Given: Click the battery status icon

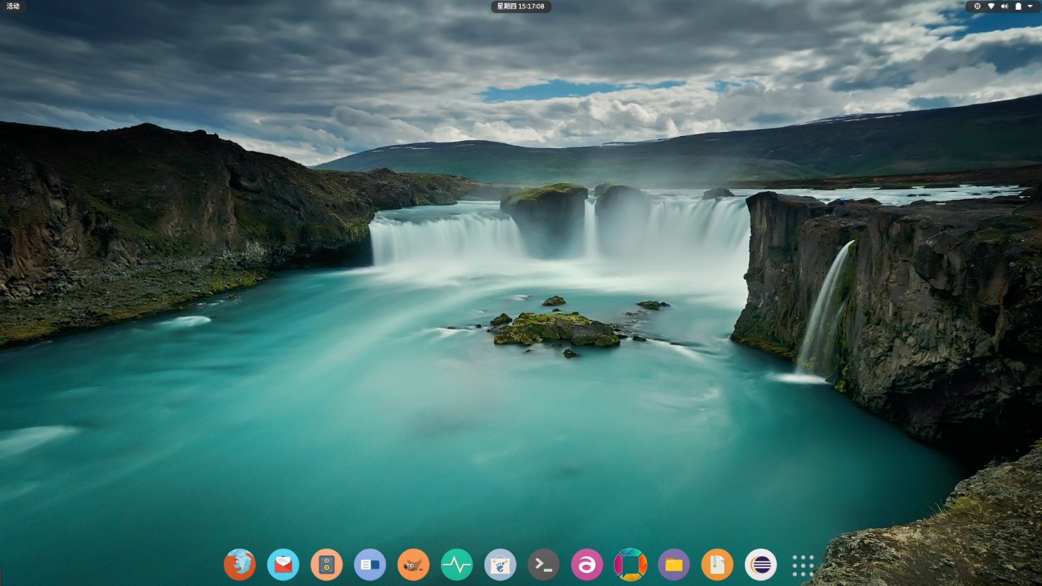Looking at the screenshot, I should pos(1018,6).
